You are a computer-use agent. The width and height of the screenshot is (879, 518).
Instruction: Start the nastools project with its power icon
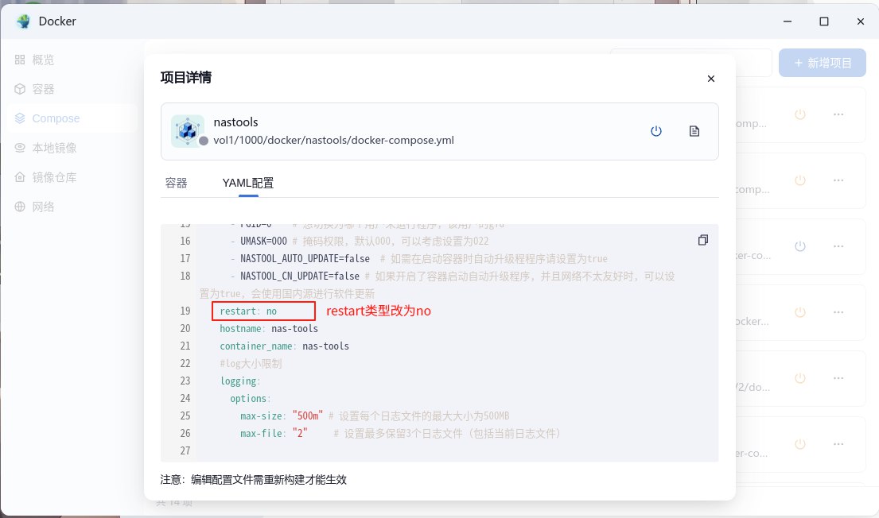656,131
